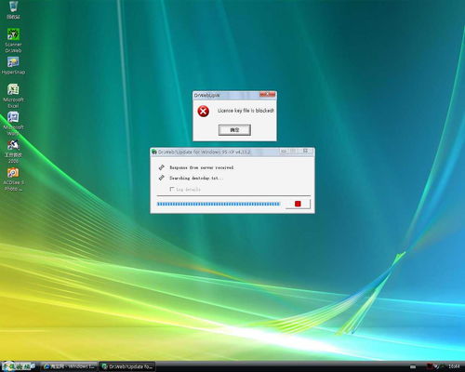465x372 pixels.
Task: Select the Microsoft Word desktop icon
Action: (x=13, y=124)
